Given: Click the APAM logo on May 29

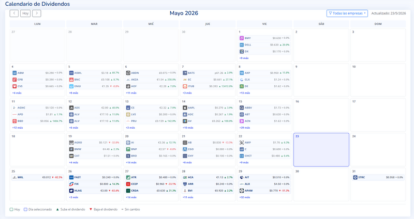Looking at the screenshot, I should click(x=242, y=191).
